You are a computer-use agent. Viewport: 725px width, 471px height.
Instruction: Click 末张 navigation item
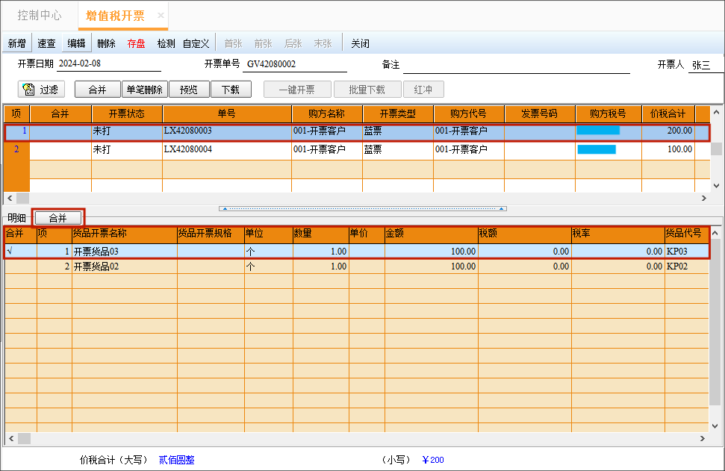point(323,43)
